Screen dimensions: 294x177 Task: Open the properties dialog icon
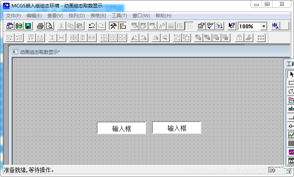(x=201, y=26)
